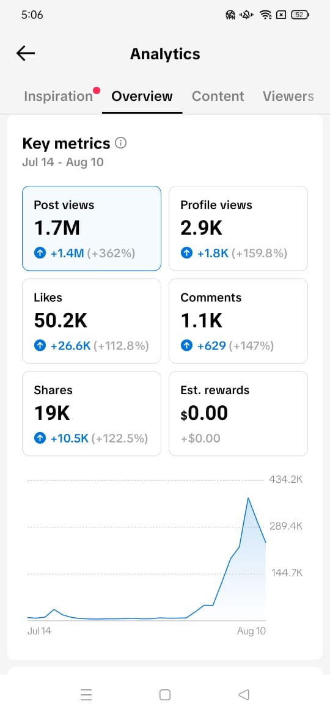Select the Likes metric card

92,321
